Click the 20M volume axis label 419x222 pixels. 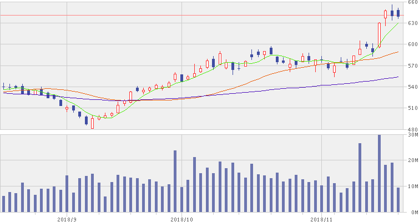[412, 160]
